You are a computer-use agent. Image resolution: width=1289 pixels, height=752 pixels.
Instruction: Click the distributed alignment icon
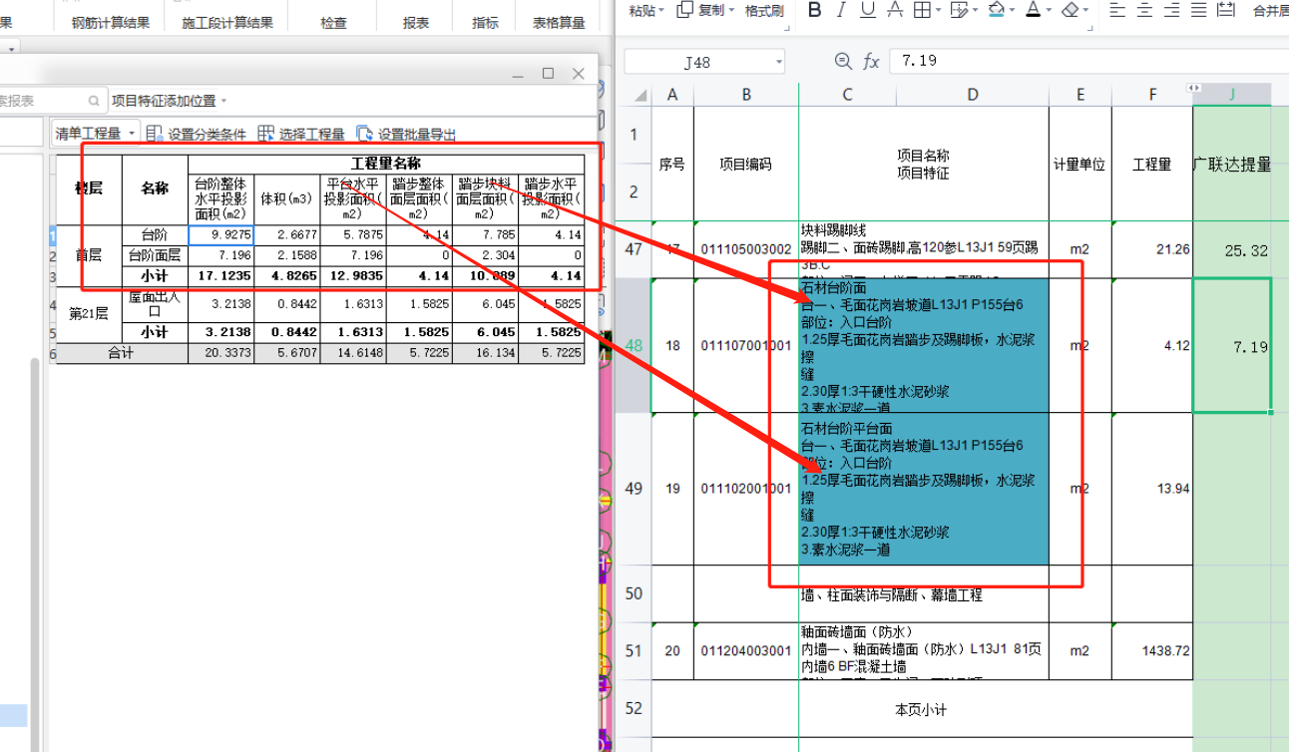1226,10
